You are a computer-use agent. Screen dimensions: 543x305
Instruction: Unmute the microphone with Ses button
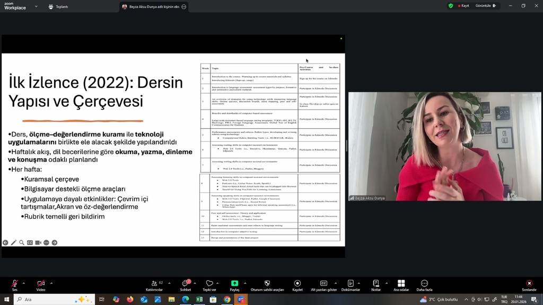point(14,284)
